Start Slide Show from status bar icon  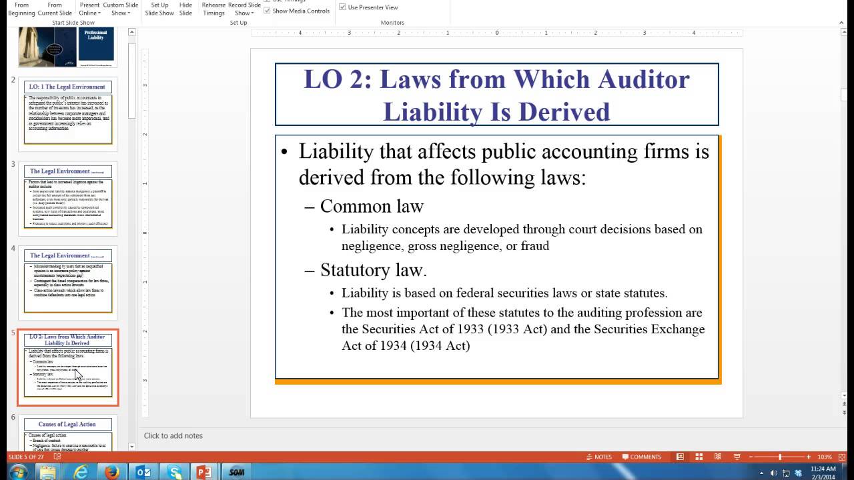point(738,457)
